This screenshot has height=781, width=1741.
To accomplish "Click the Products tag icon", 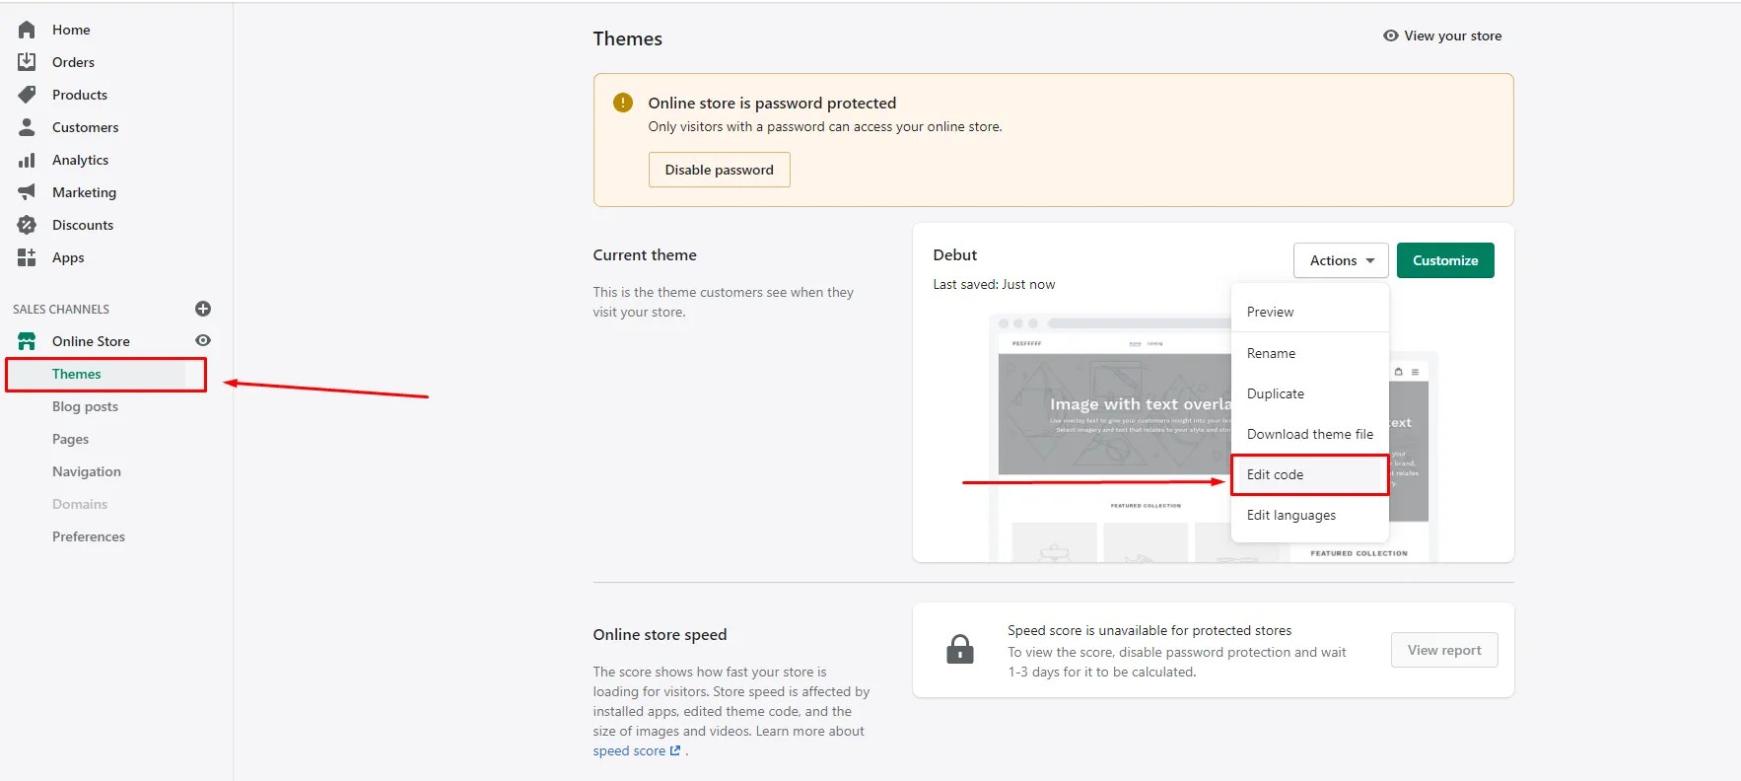I will pyautogui.click(x=27, y=95).
